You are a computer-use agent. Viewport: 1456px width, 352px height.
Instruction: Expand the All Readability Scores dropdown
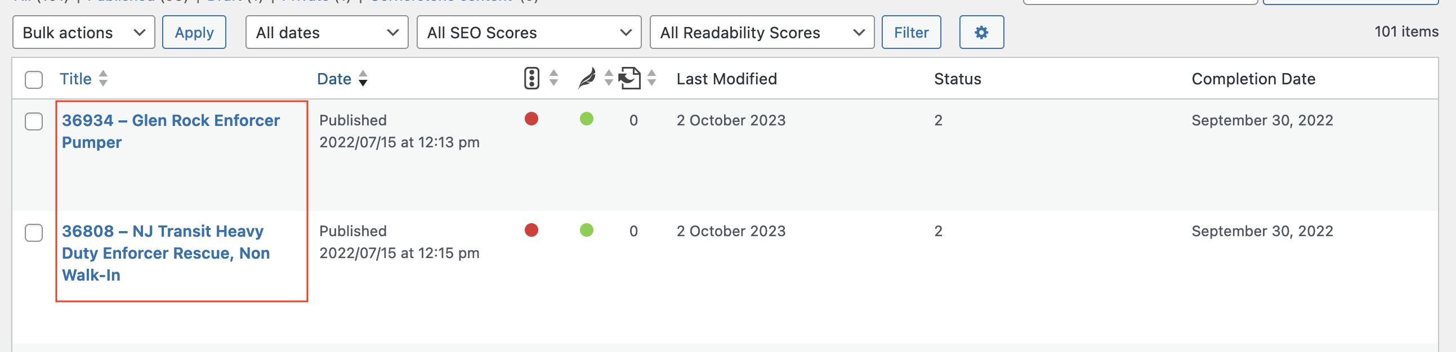click(x=762, y=33)
